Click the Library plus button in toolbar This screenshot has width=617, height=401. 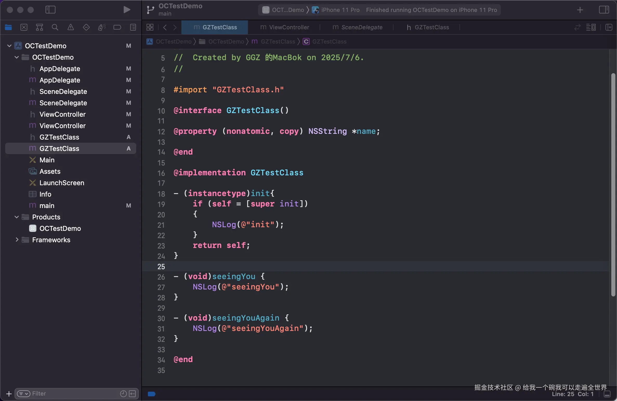tap(580, 10)
